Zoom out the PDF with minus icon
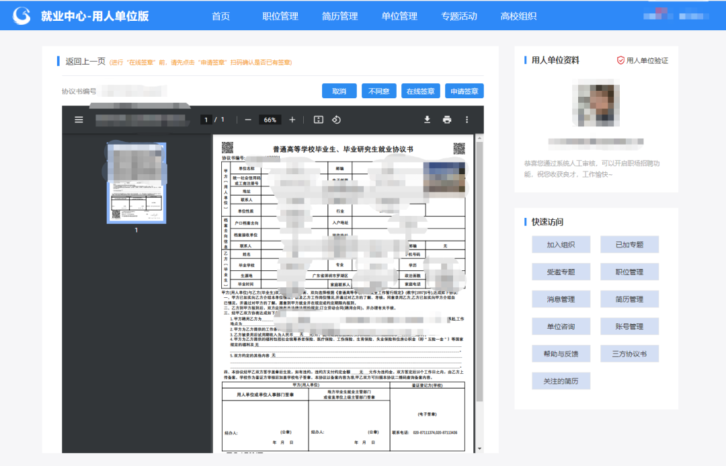726x466 pixels. point(248,120)
